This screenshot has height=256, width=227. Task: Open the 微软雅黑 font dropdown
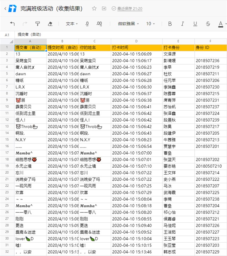tap(128, 24)
